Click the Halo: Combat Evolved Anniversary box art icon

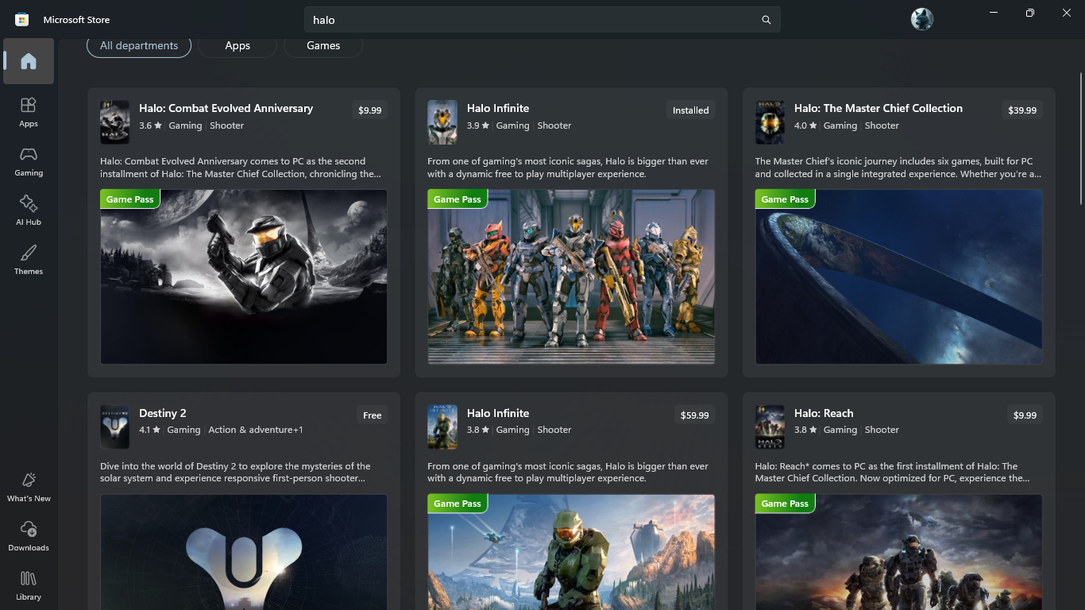pyautogui.click(x=114, y=122)
